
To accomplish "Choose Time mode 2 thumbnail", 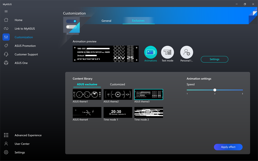I will (148, 112).
